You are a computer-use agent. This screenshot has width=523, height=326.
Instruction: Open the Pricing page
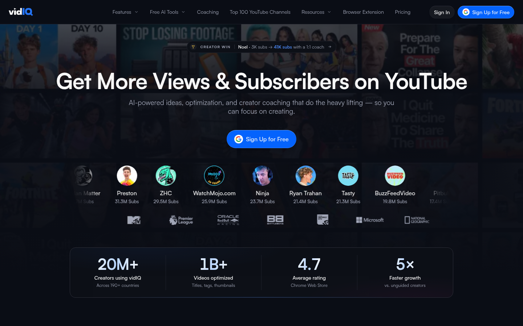pyautogui.click(x=403, y=12)
